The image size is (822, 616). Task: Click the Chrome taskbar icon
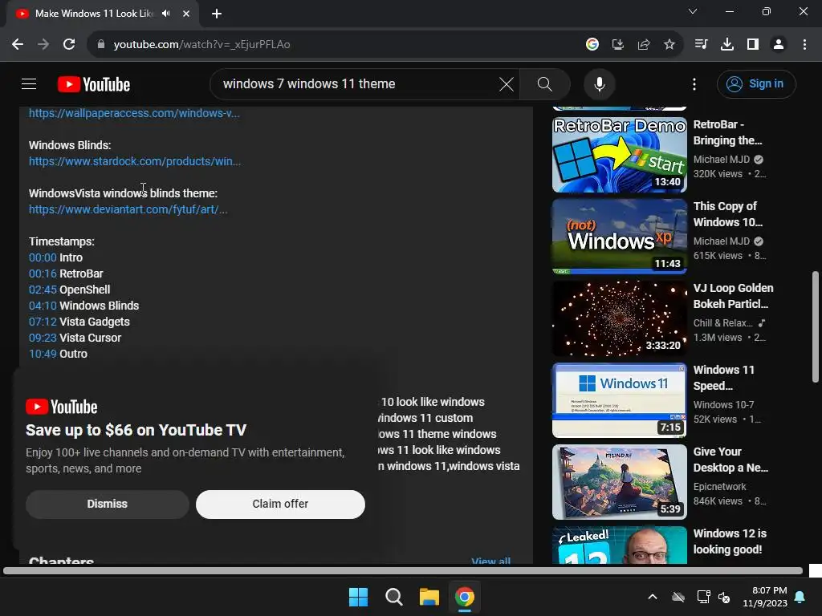[x=465, y=597]
